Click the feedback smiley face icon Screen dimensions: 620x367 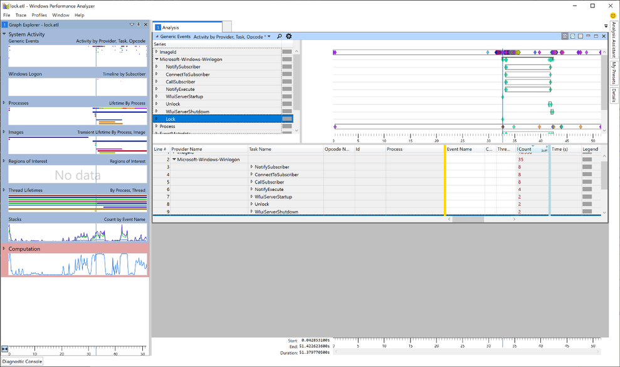click(x=613, y=16)
